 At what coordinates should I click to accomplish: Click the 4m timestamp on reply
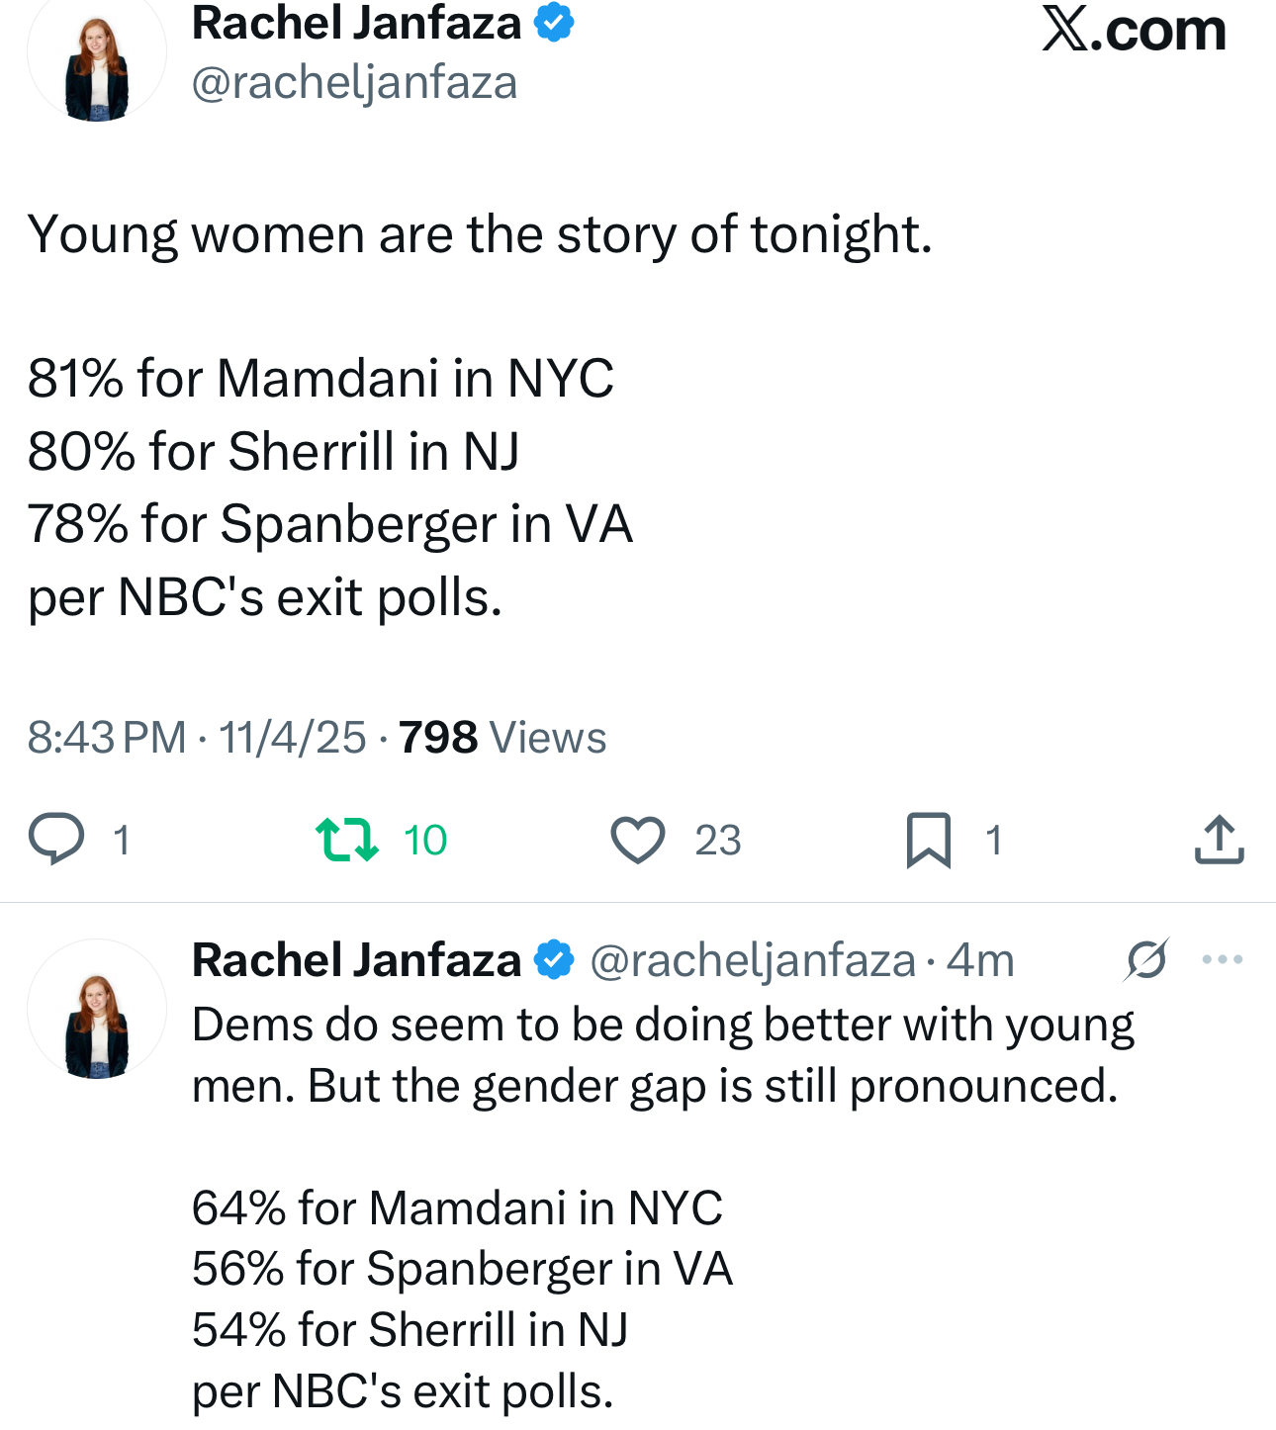(980, 960)
